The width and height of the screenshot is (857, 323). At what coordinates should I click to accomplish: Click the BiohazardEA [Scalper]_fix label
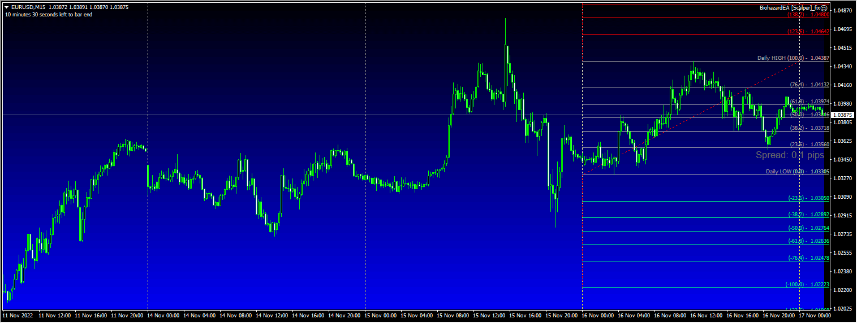[790, 8]
